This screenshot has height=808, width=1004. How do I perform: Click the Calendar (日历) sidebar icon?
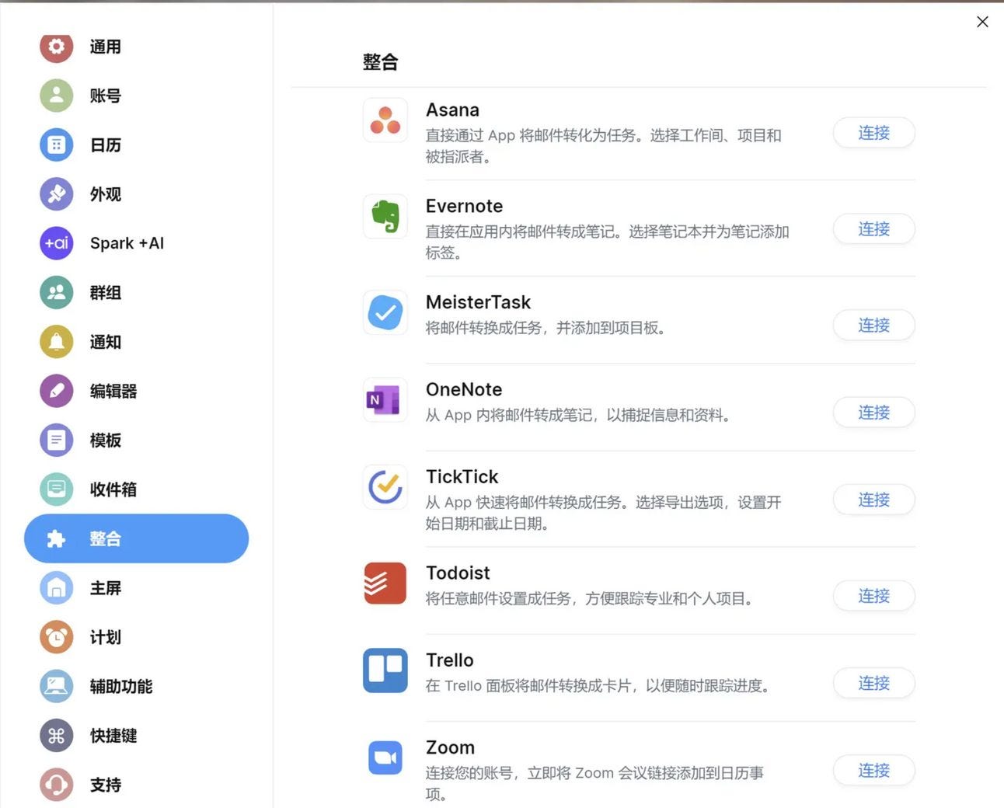[56, 145]
